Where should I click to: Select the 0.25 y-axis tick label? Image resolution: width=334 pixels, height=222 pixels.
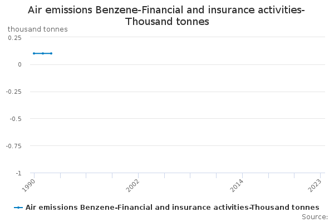tap(30, 38)
